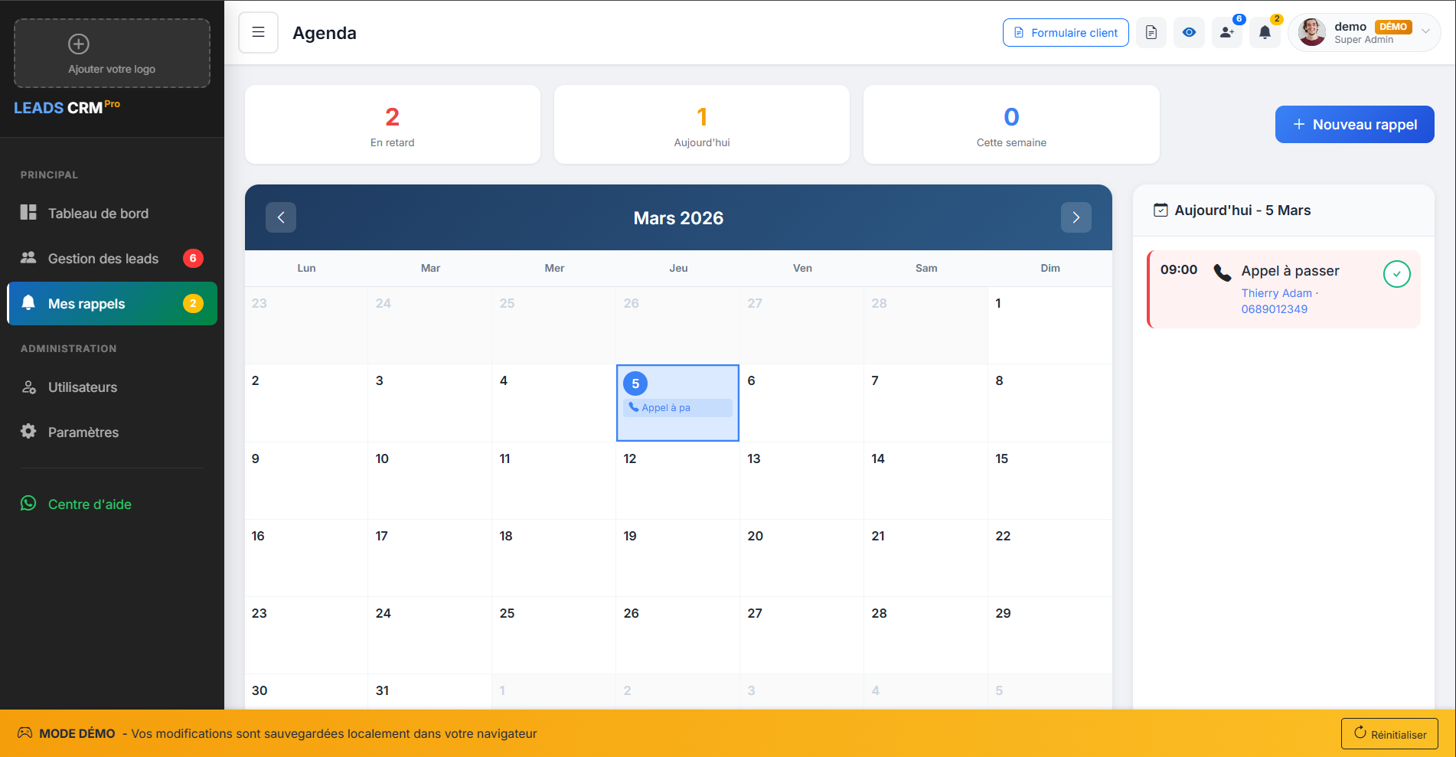Toggle the eye preview icon
Image resolution: width=1456 pixels, height=757 pixels.
1189,32
